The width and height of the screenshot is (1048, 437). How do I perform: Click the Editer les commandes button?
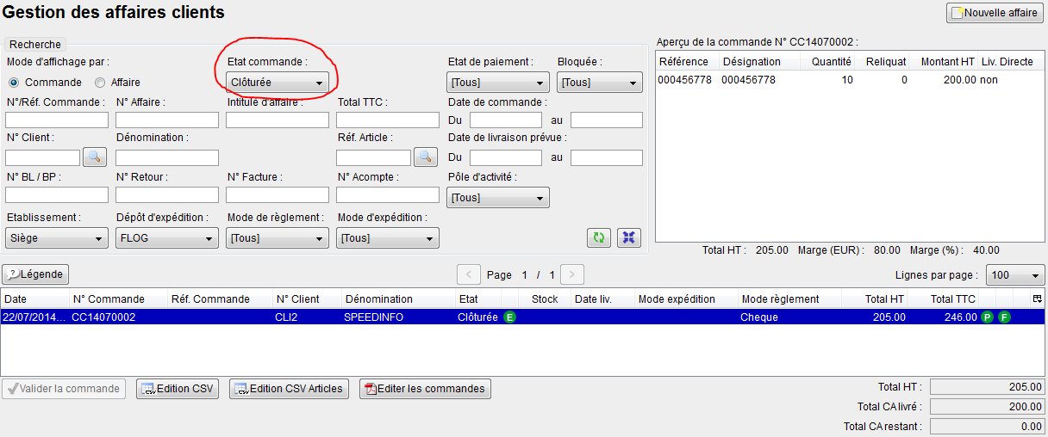(426, 389)
